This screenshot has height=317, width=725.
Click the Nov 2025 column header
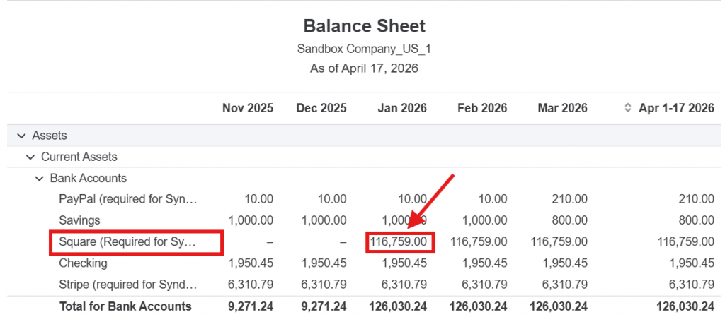(247, 109)
